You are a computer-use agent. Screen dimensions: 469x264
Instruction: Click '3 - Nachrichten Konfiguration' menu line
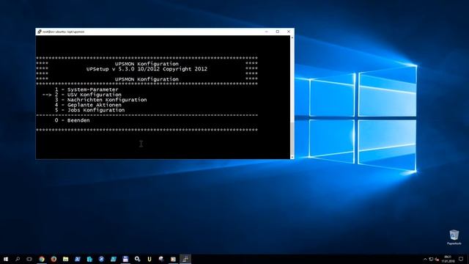point(101,100)
